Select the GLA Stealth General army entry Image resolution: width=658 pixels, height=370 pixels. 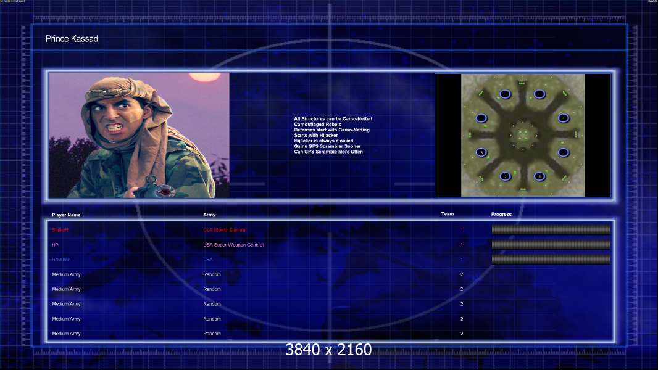point(225,230)
